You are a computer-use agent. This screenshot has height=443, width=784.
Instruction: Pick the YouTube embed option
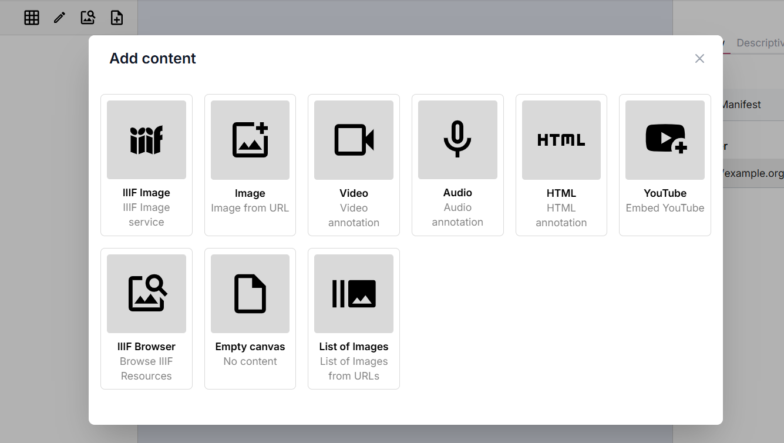(x=665, y=165)
